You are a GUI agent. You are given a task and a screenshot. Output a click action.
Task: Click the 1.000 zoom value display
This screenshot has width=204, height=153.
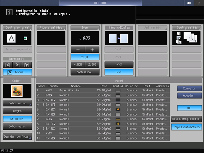[85, 38]
